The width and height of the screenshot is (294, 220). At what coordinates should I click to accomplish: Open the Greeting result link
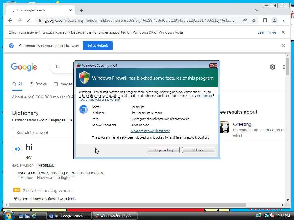[x=242, y=124]
